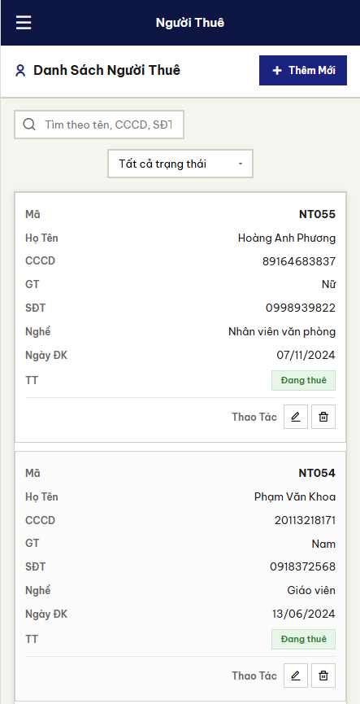360x704 pixels.
Task: Click the magnifier search icon
Action: pyautogui.click(x=29, y=125)
